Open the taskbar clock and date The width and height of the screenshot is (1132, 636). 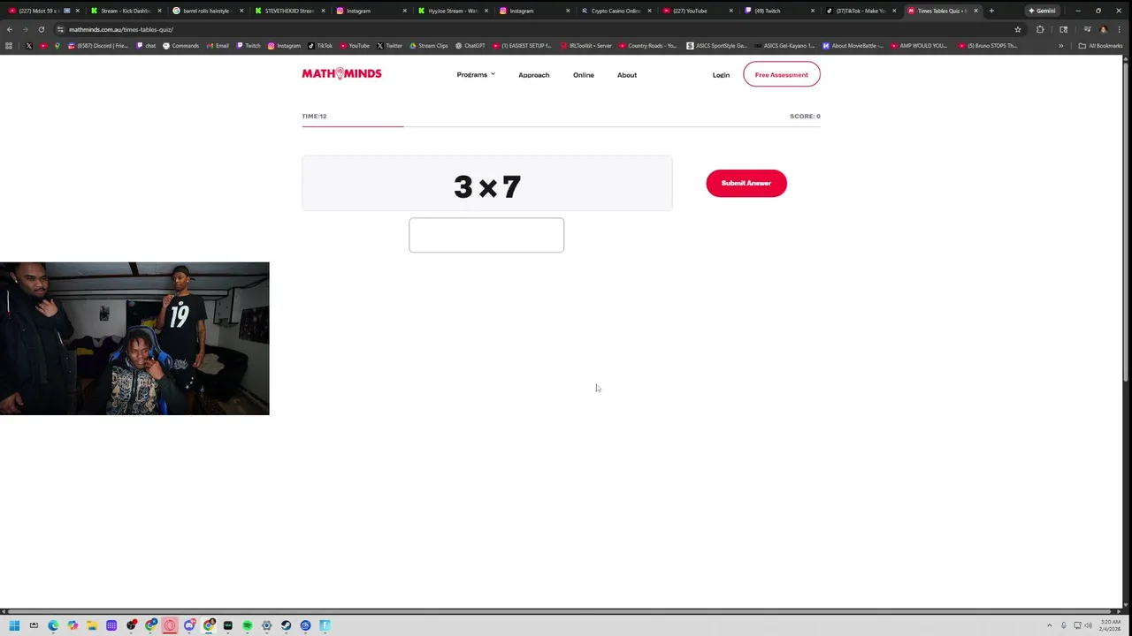[1111, 625]
